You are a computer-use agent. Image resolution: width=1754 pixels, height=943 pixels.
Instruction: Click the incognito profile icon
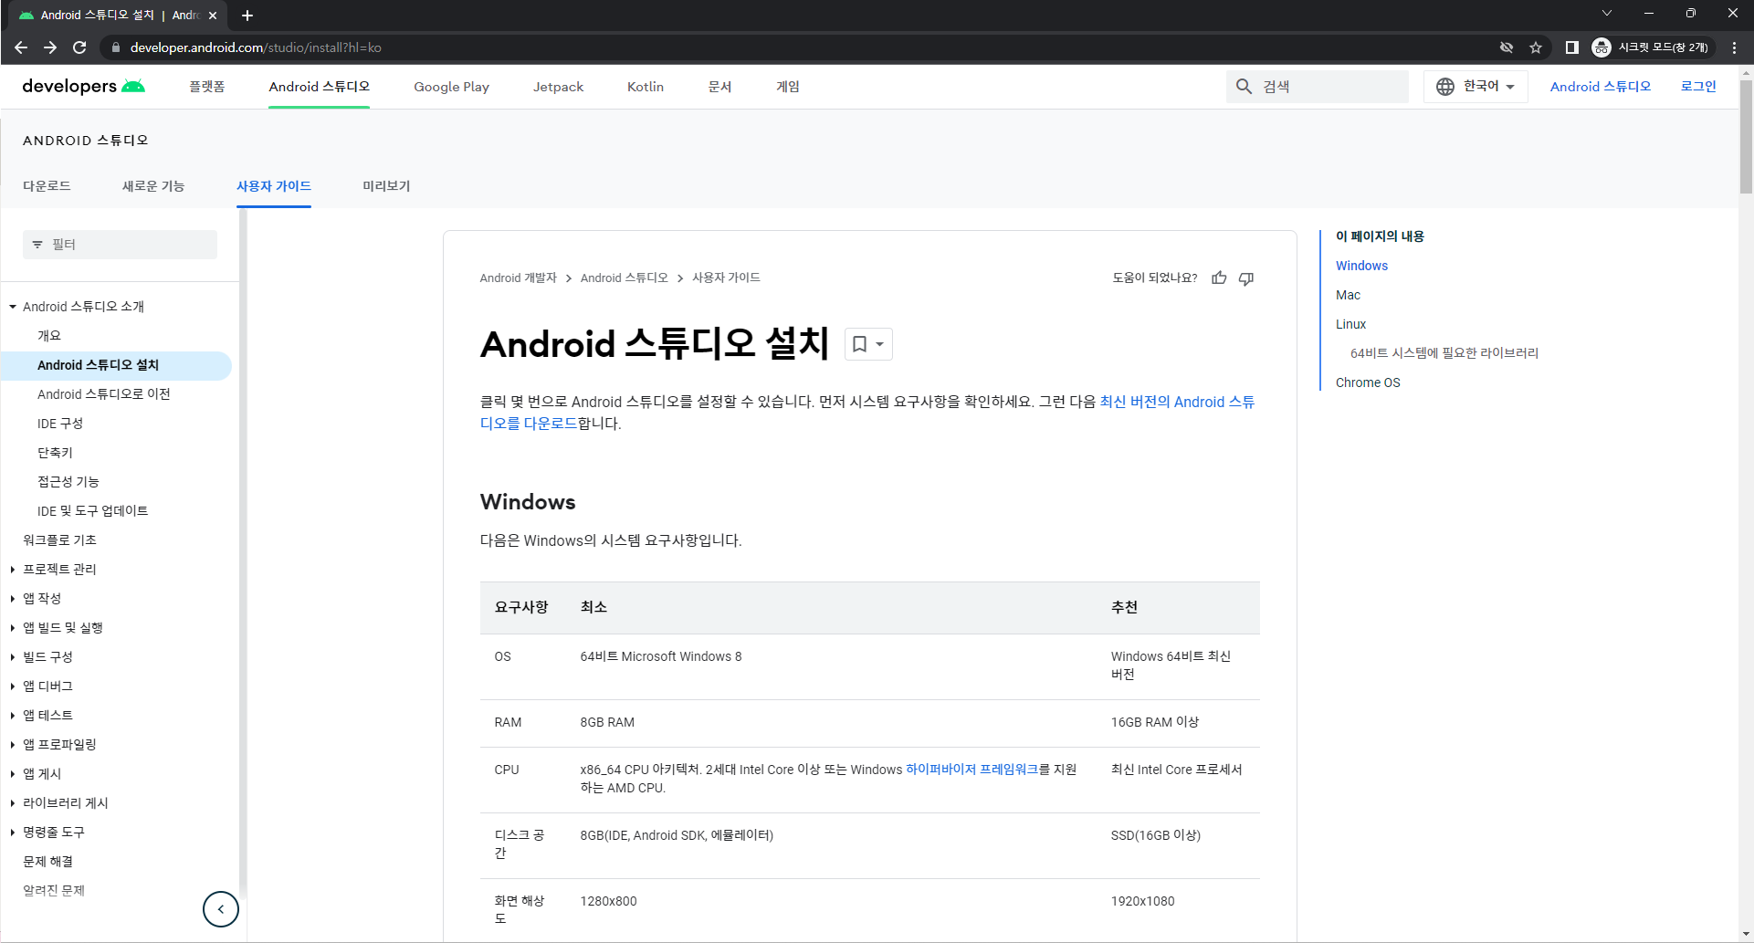point(1602,47)
